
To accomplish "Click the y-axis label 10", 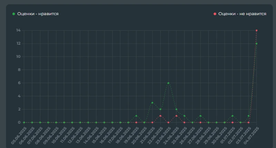I will 19,56.
